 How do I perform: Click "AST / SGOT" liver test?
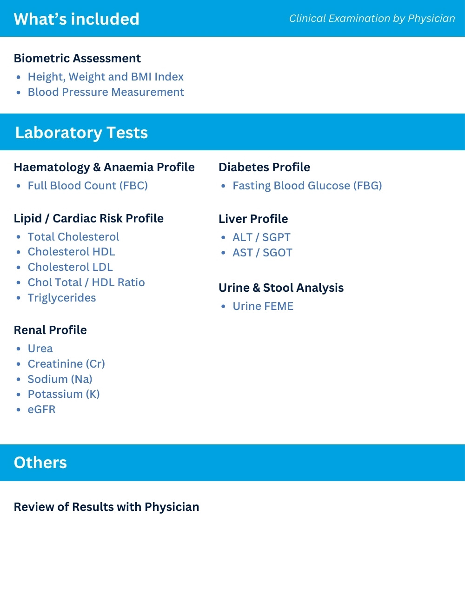(x=262, y=253)
